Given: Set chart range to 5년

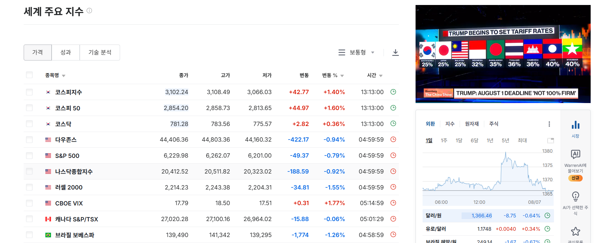Looking at the screenshot, I should pos(505,140).
